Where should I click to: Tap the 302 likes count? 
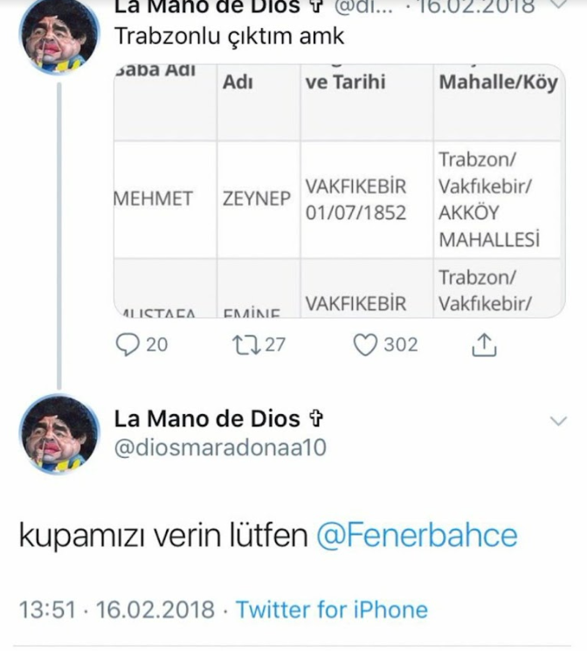[401, 345]
